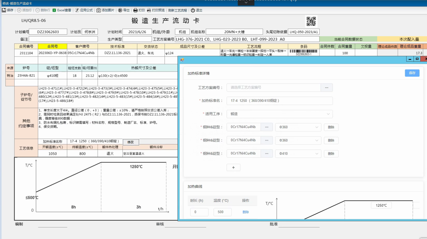Select the 技术标准 cell DZ2.11.136-2021
This screenshot has width=427, height=239.
pos(118,53)
